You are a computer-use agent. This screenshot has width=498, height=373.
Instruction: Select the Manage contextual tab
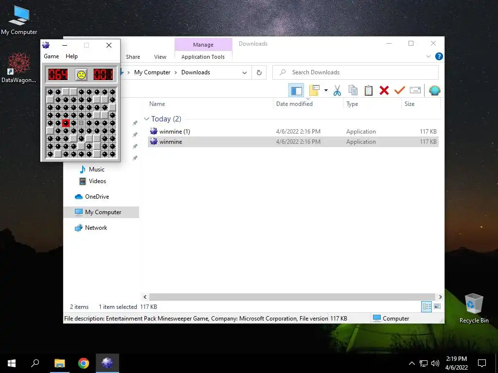(x=203, y=45)
